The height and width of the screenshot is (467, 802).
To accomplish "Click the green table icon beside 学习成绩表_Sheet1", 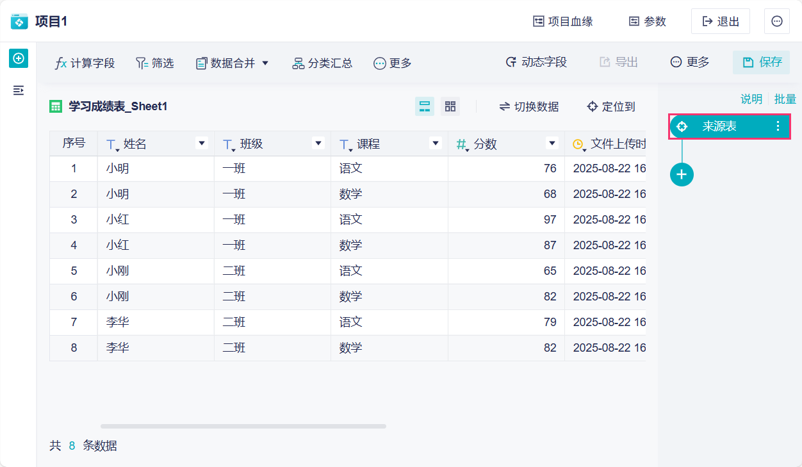I will (56, 106).
